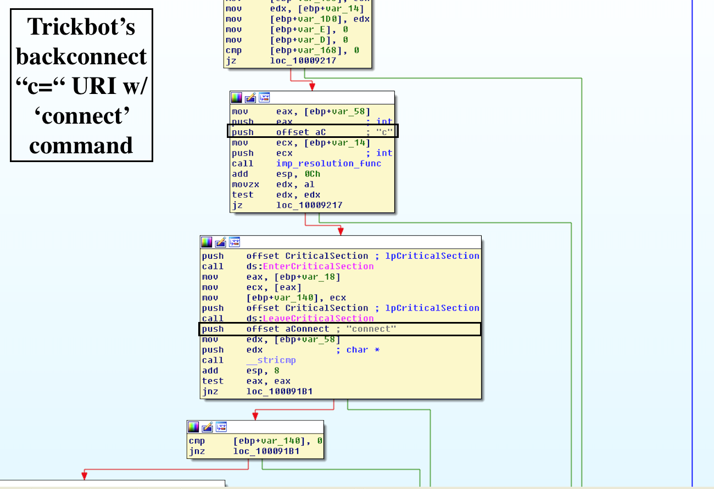Click the "mov [ebp+var_D], 0" line
Image resolution: width=714 pixels, height=489 pixels.
(x=287, y=40)
